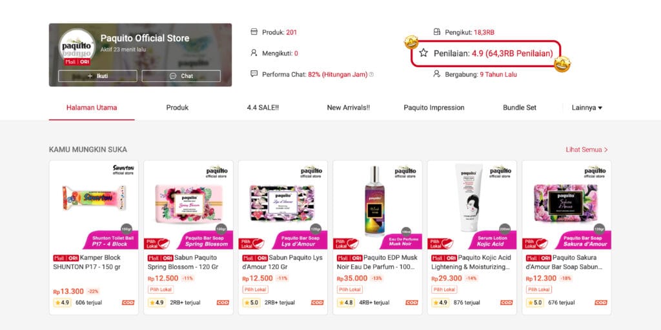This screenshot has width=661, height=330.
Task: Switch to the Produk tab
Action: click(x=177, y=108)
